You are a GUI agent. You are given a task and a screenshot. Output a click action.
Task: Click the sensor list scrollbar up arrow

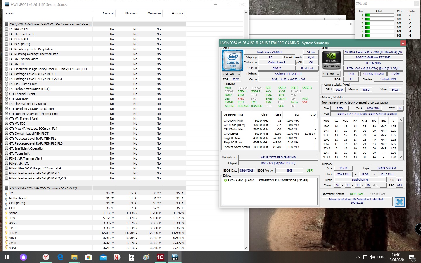coord(246,12)
